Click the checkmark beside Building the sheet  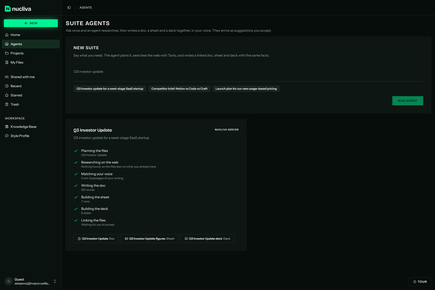point(76,197)
